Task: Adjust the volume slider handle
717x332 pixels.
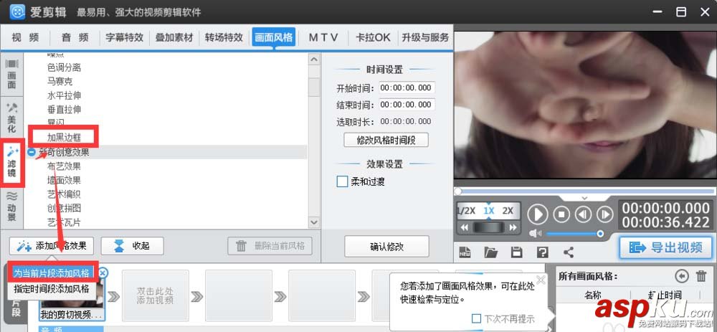Action: [600, 234]
